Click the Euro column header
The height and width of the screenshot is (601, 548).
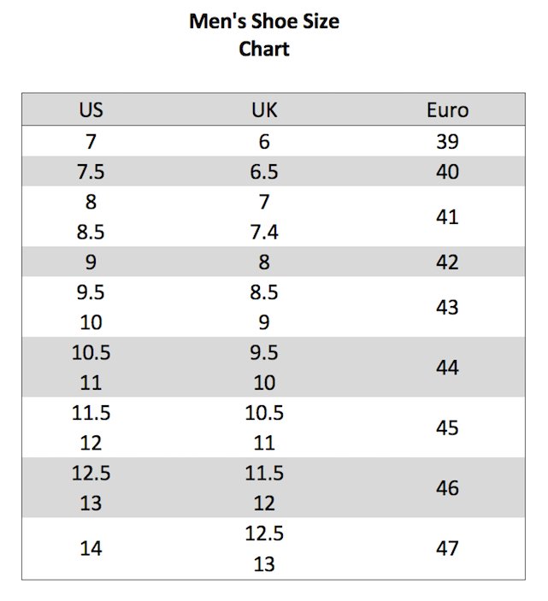point(447,110)
